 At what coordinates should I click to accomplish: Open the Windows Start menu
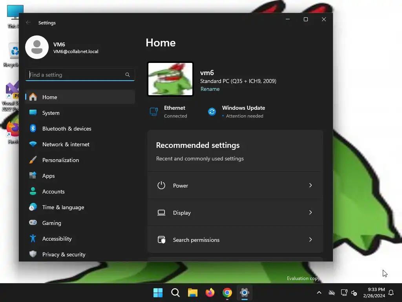[158, 293]
